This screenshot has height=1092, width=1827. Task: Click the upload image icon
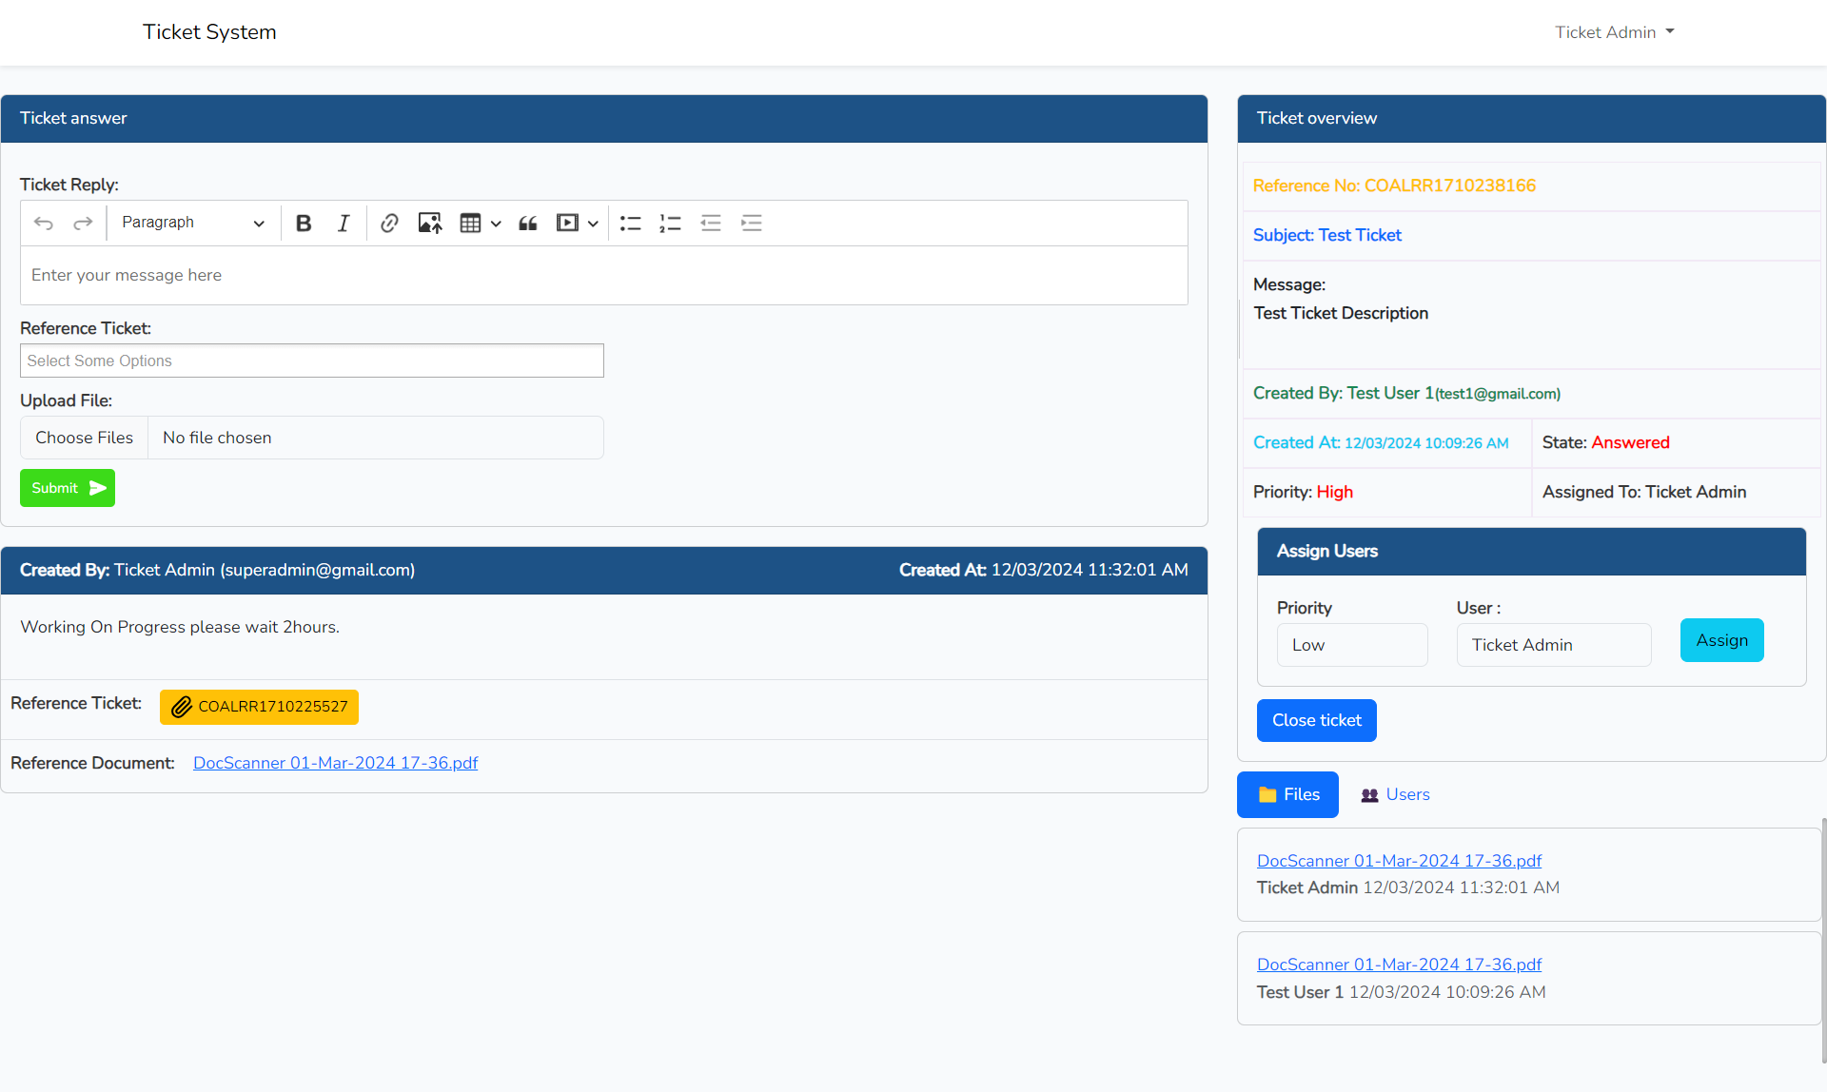pos(430,223)
